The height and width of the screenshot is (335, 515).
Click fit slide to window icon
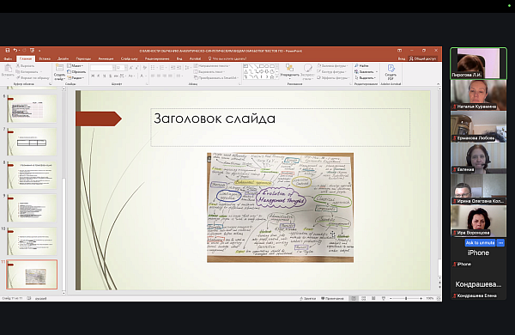[438, 299]
